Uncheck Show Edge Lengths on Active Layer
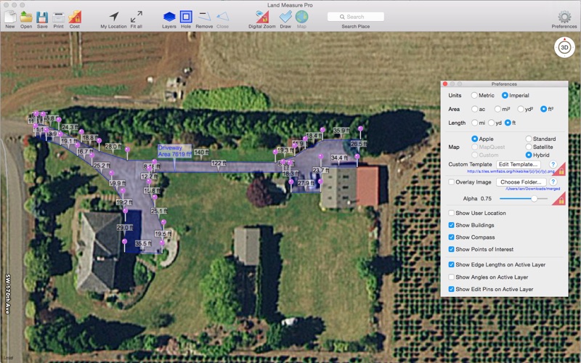Image resolution: width=581 pixels, height=363 pixels. 451,264
